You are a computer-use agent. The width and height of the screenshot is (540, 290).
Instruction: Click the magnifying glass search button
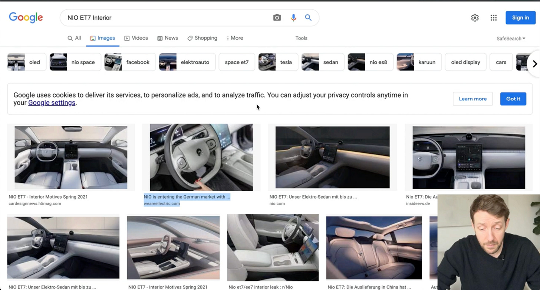pyautogui.click(x=308, y=17)
